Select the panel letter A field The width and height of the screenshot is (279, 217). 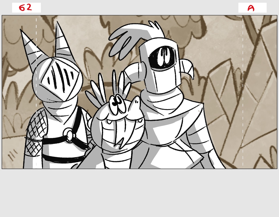[x=252, y=8]
